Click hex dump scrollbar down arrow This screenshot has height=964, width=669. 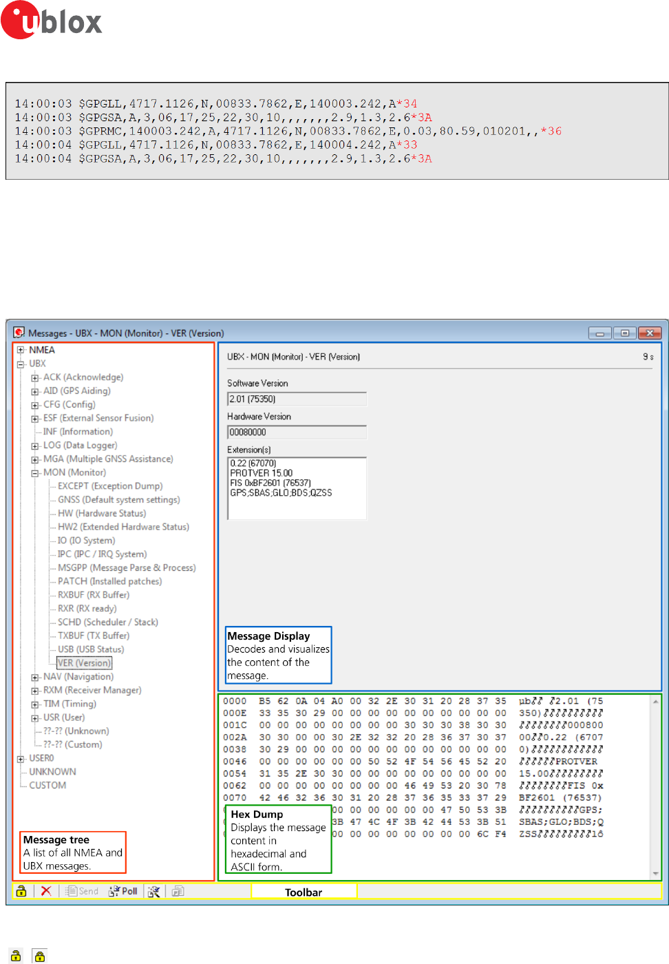pos(655,874)
